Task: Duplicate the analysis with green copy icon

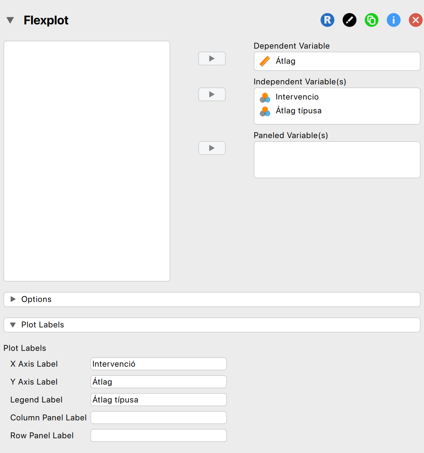Action: point(371,20)
